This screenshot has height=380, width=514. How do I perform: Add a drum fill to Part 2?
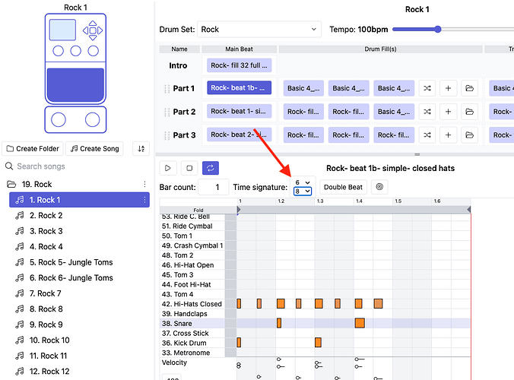coord(448,112)
